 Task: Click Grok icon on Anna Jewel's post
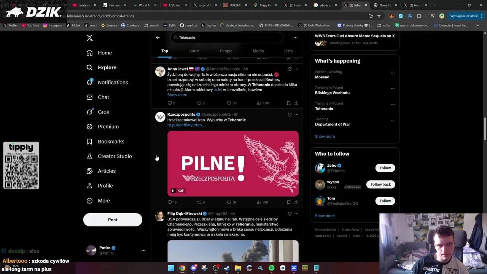(x=290, y=69)
